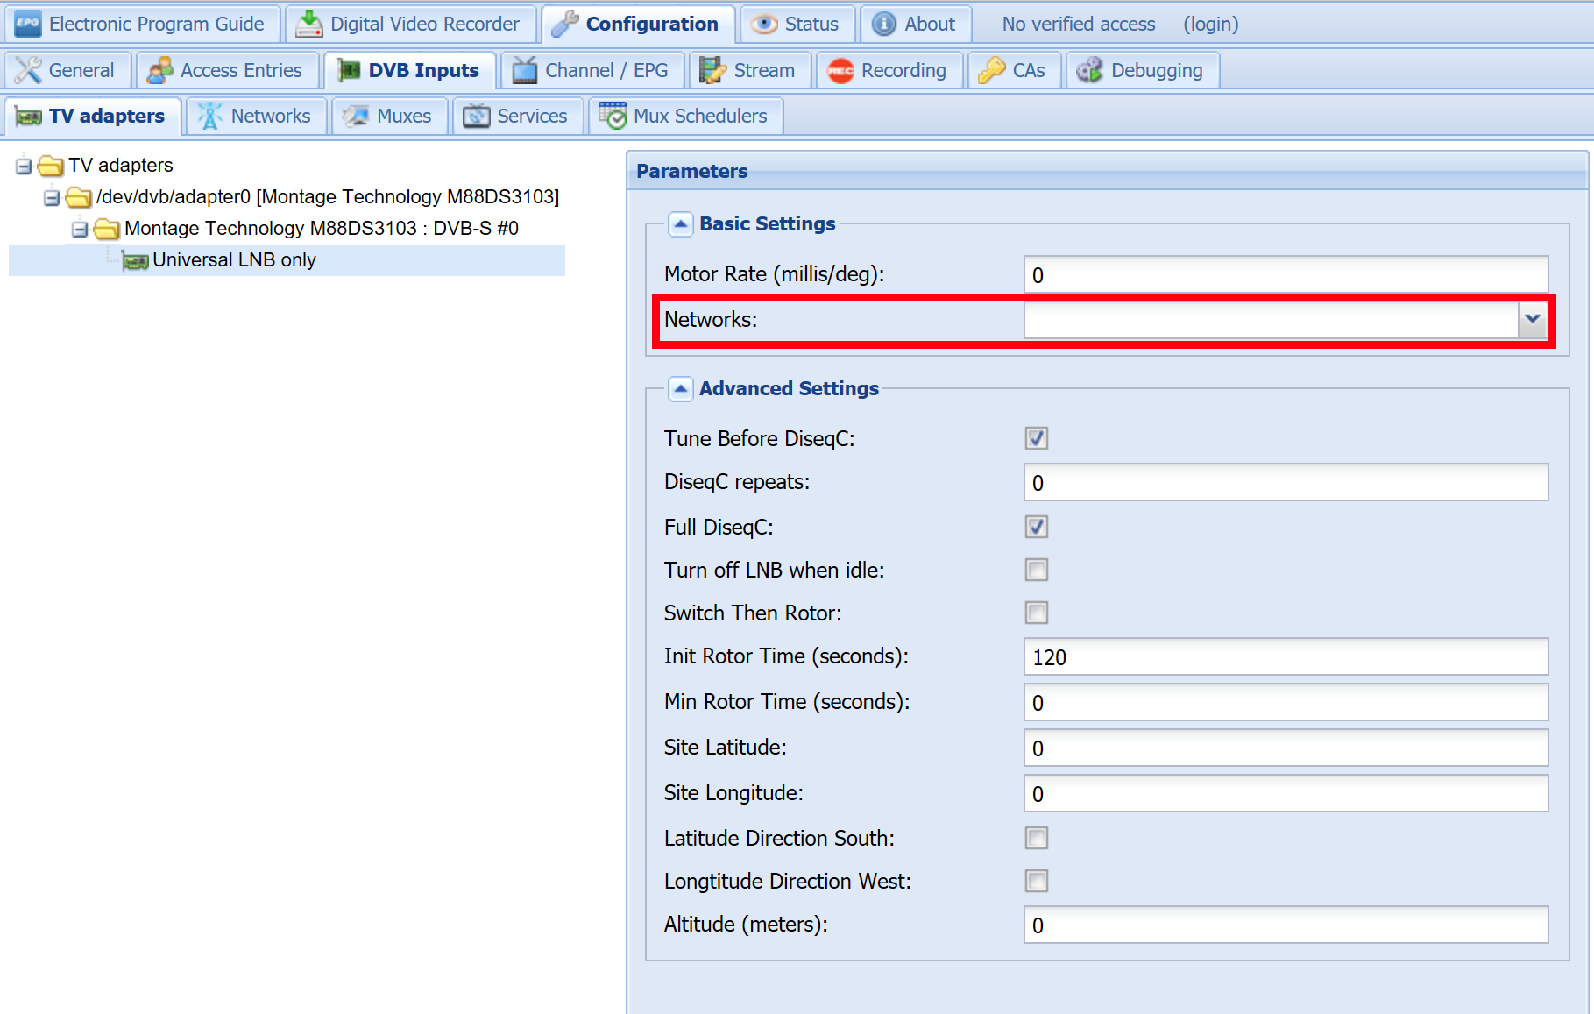Image resolution: width=1594 pixels, height=1014 pixels.
Task: Toggle the Full DiseqC checkbox
Action: 1037,527
